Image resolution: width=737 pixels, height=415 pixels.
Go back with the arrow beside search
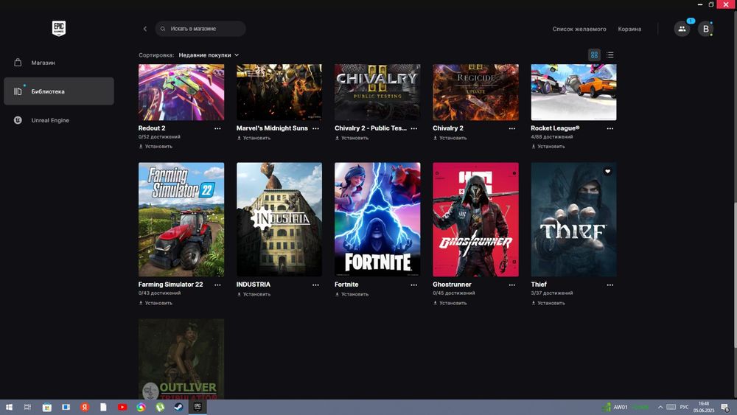click(144, 29)
